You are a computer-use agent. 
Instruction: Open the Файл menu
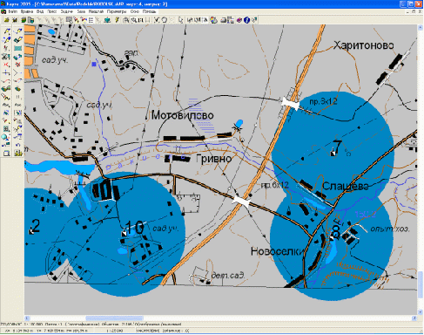tap(13, 11)
